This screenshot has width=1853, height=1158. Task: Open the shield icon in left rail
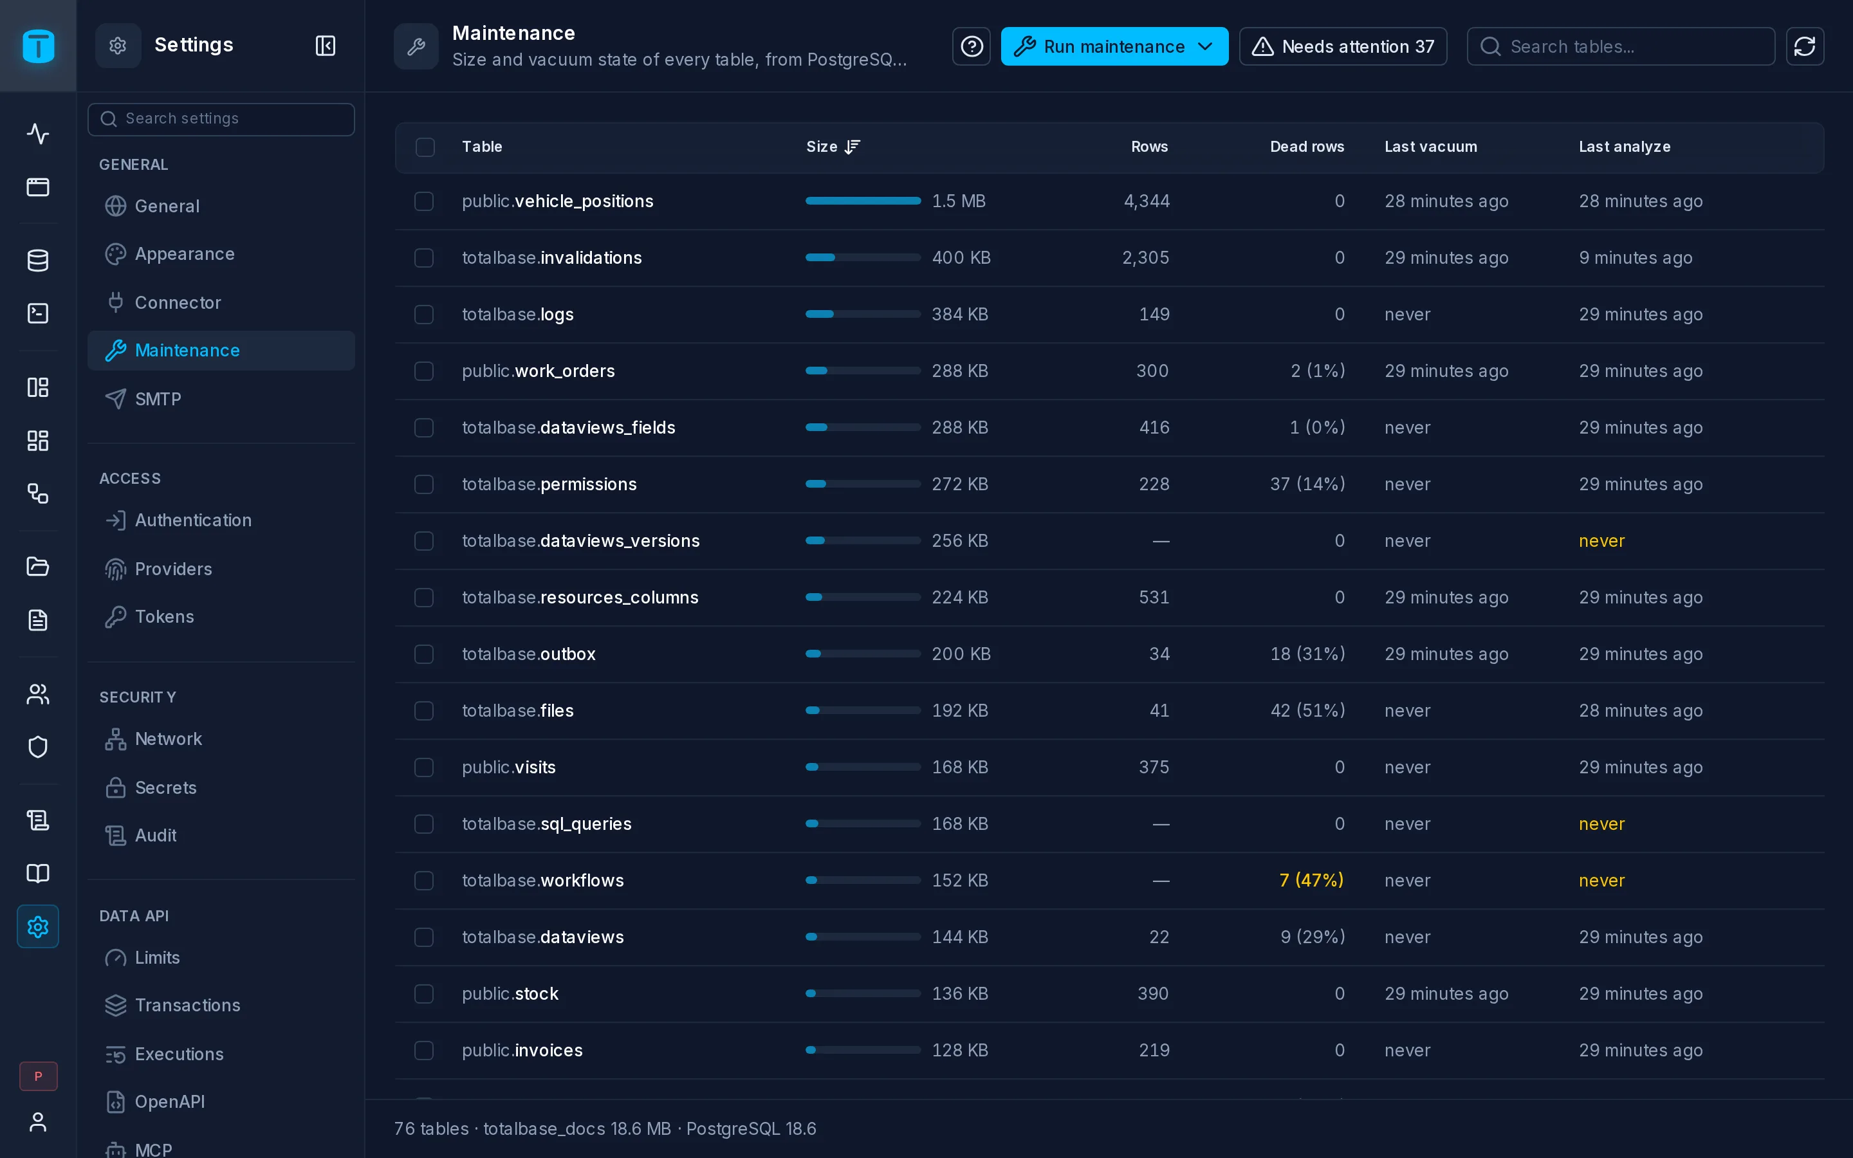(x=37, y=747)
